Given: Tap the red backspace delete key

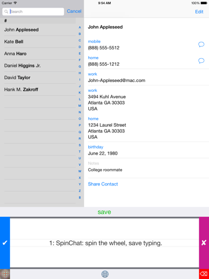Looking at the screenshot, I should click(x=204, y=274).
